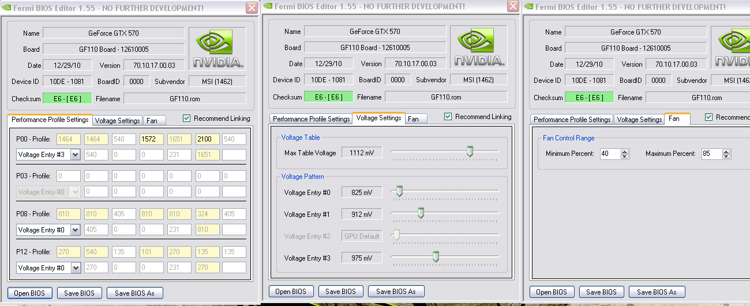The width and height of the screenshot is (750, 306).
Task: Click the NVIDIA logo in the Voltage Settings window
Action: (x=479, y=48)
